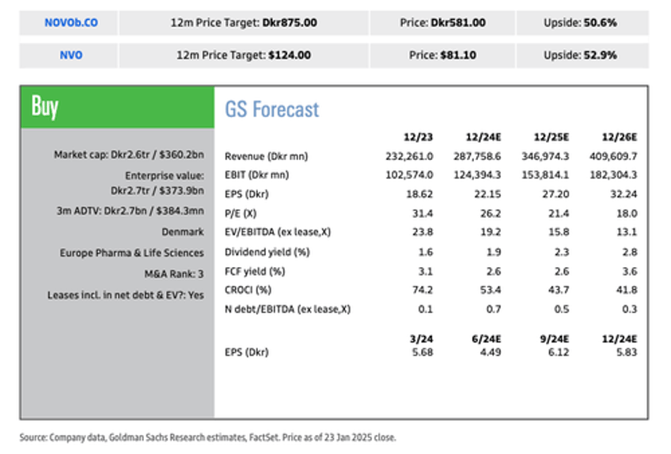The width and height of the screenshot is (671, 454).
Task: Select revenue value 409,609.7
Action: tap(613, 156)
